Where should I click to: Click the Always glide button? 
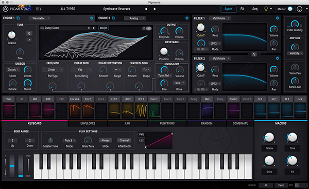coord(106,141)
